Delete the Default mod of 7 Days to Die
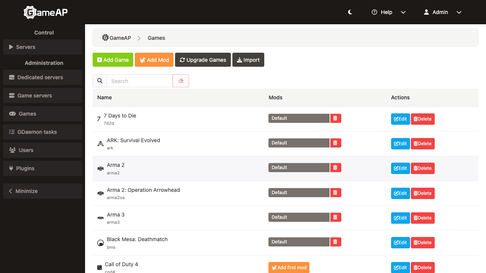Viewport: 486px width, 273px height. click(x=336, y=118)
